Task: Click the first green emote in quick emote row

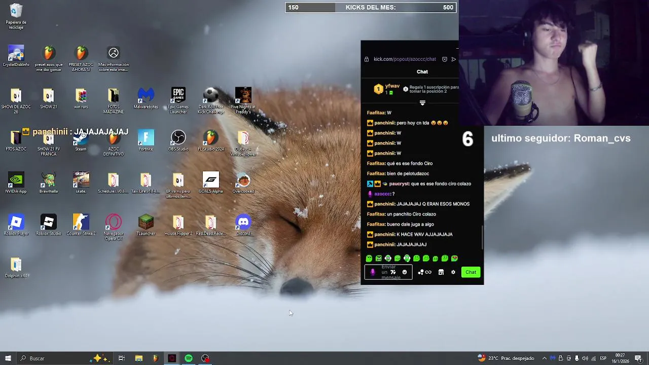Action: [x=369, y=259]
